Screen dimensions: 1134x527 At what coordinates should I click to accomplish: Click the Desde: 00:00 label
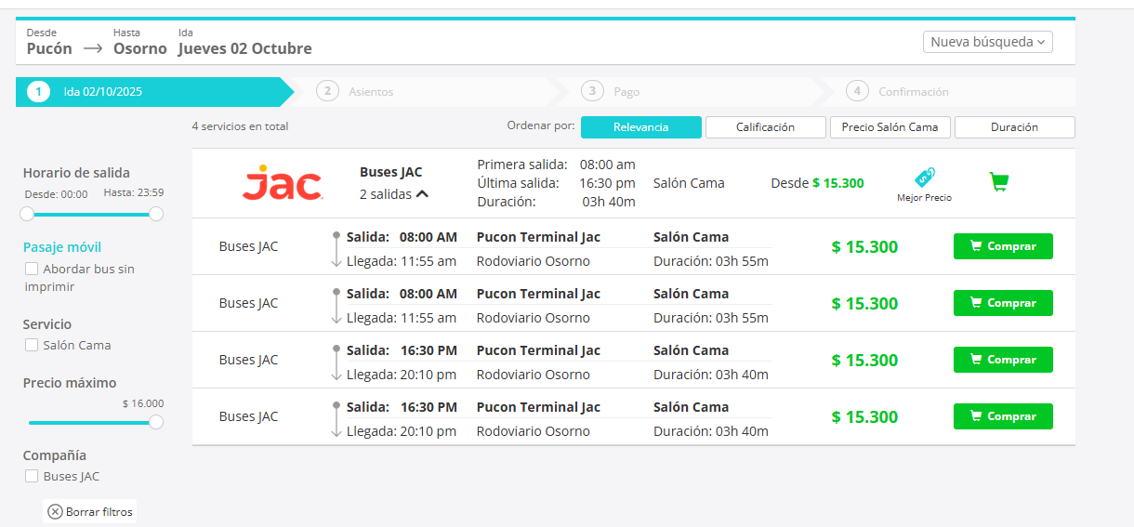[56, 194]
